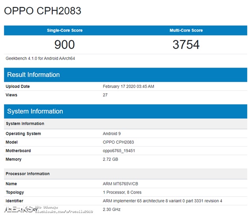Click the views count 27

[105, 95]
